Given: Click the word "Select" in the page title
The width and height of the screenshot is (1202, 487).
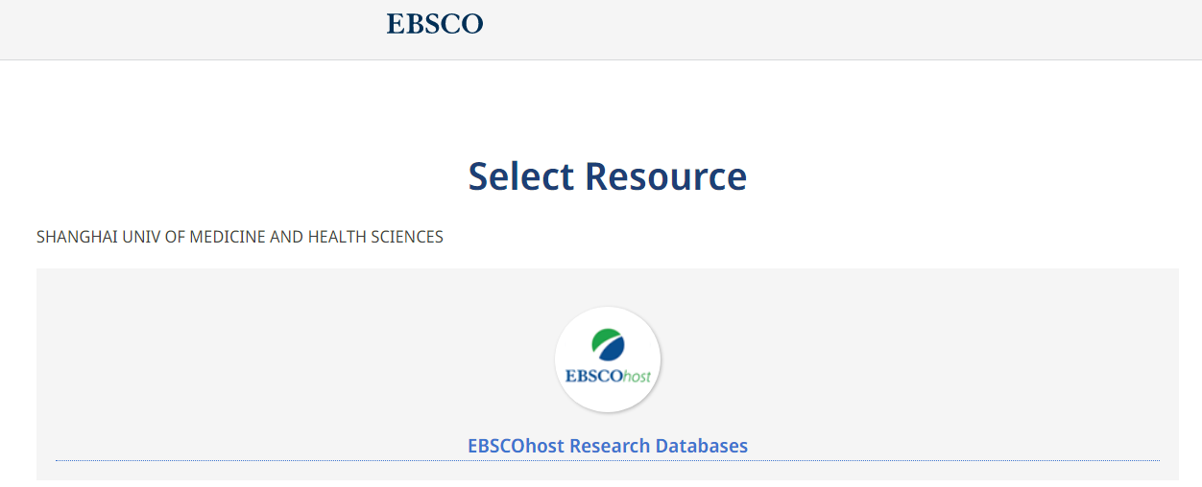Looking at the screenshot, I should pyautogui.click(x=521, y=176).
